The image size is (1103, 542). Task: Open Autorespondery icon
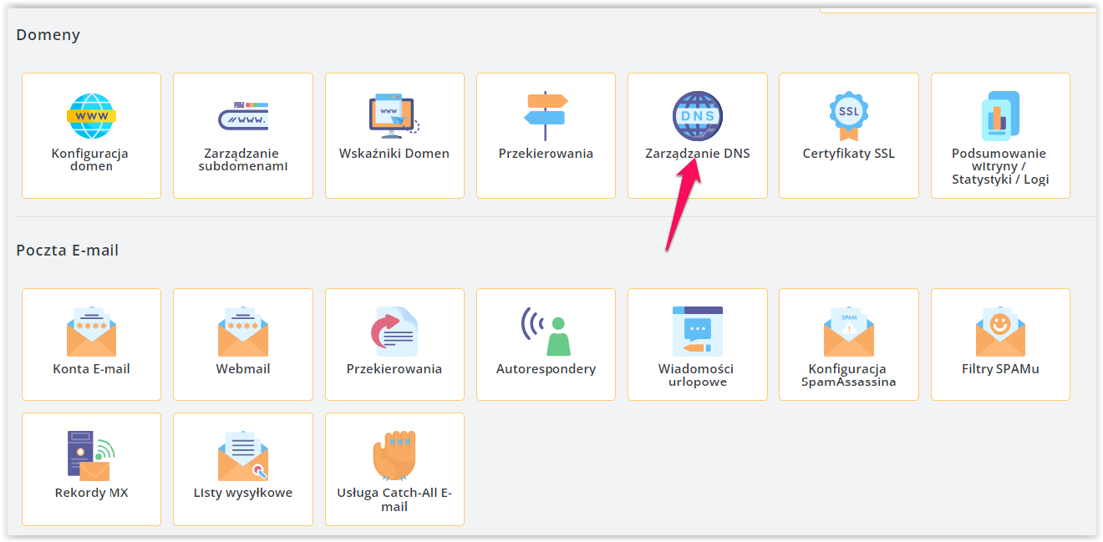(x=546, y=331)
